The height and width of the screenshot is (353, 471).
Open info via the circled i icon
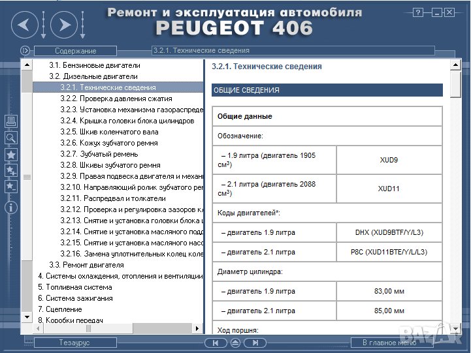coord(10,207)
